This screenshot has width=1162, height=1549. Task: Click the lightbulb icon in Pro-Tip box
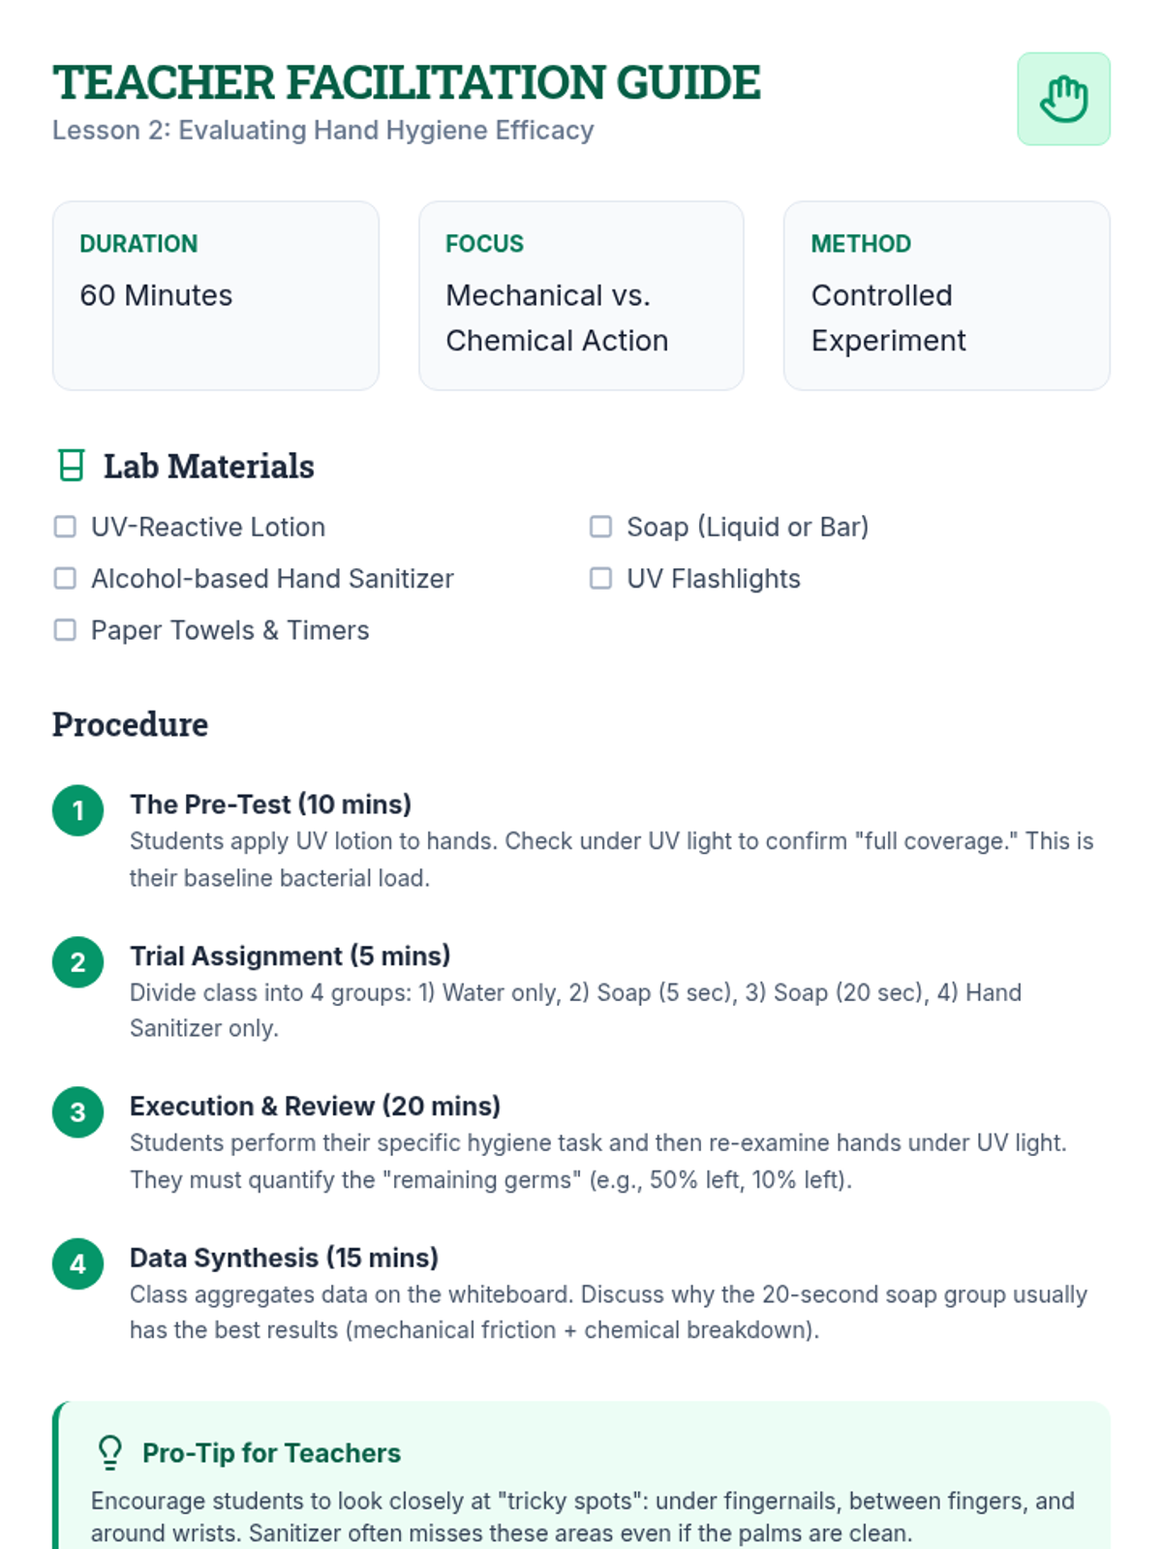pyautogui.click(x=110, y=1452)
